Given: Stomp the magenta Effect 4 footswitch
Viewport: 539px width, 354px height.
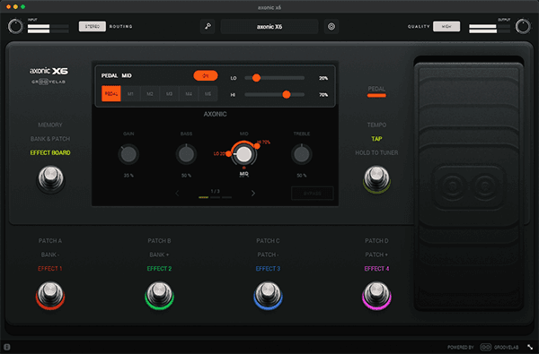Looking at the screenshot, I should [x=376, y=296].
